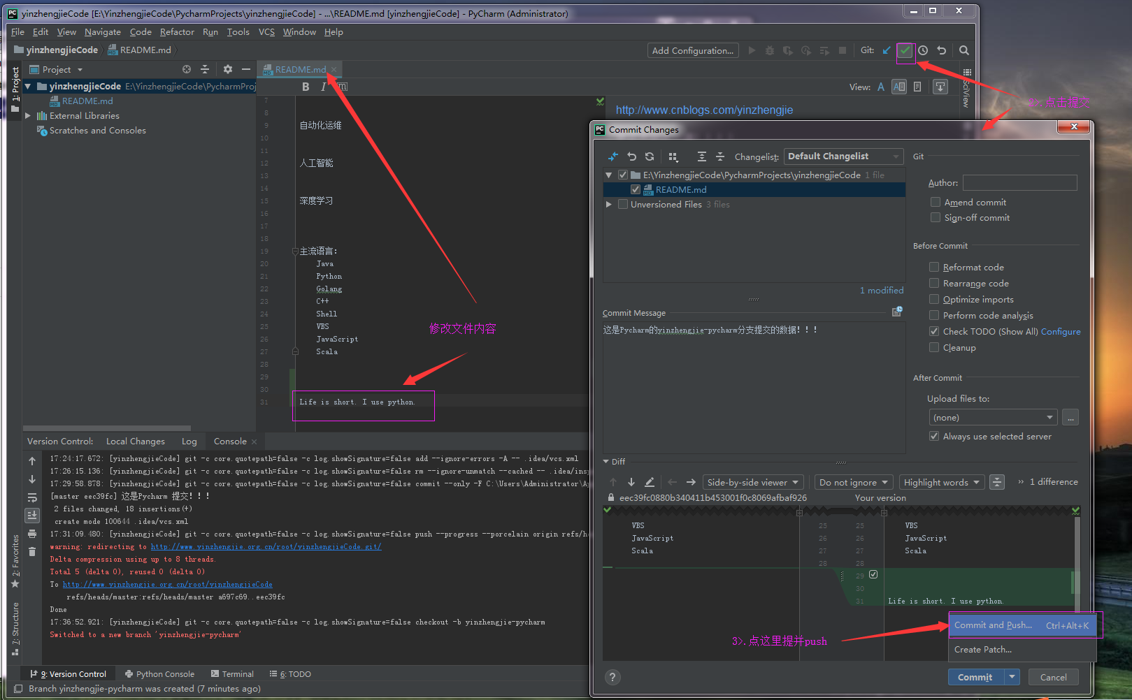The image size is (1132, 700).
Task: Toggle auto-scroll preview icon
Action: click(940, 87)
